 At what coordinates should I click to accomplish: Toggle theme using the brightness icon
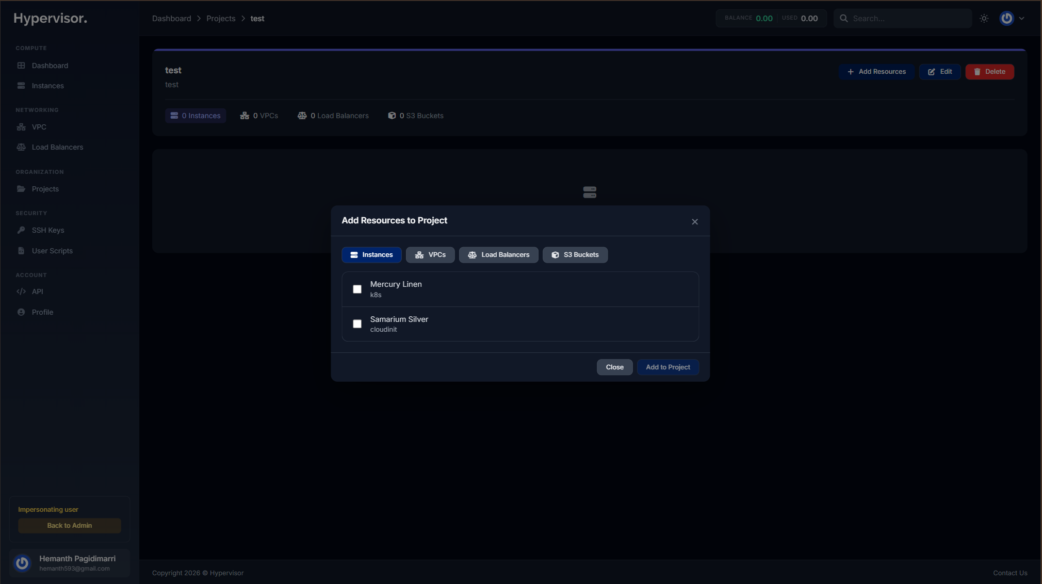click(x=983, y=18)
